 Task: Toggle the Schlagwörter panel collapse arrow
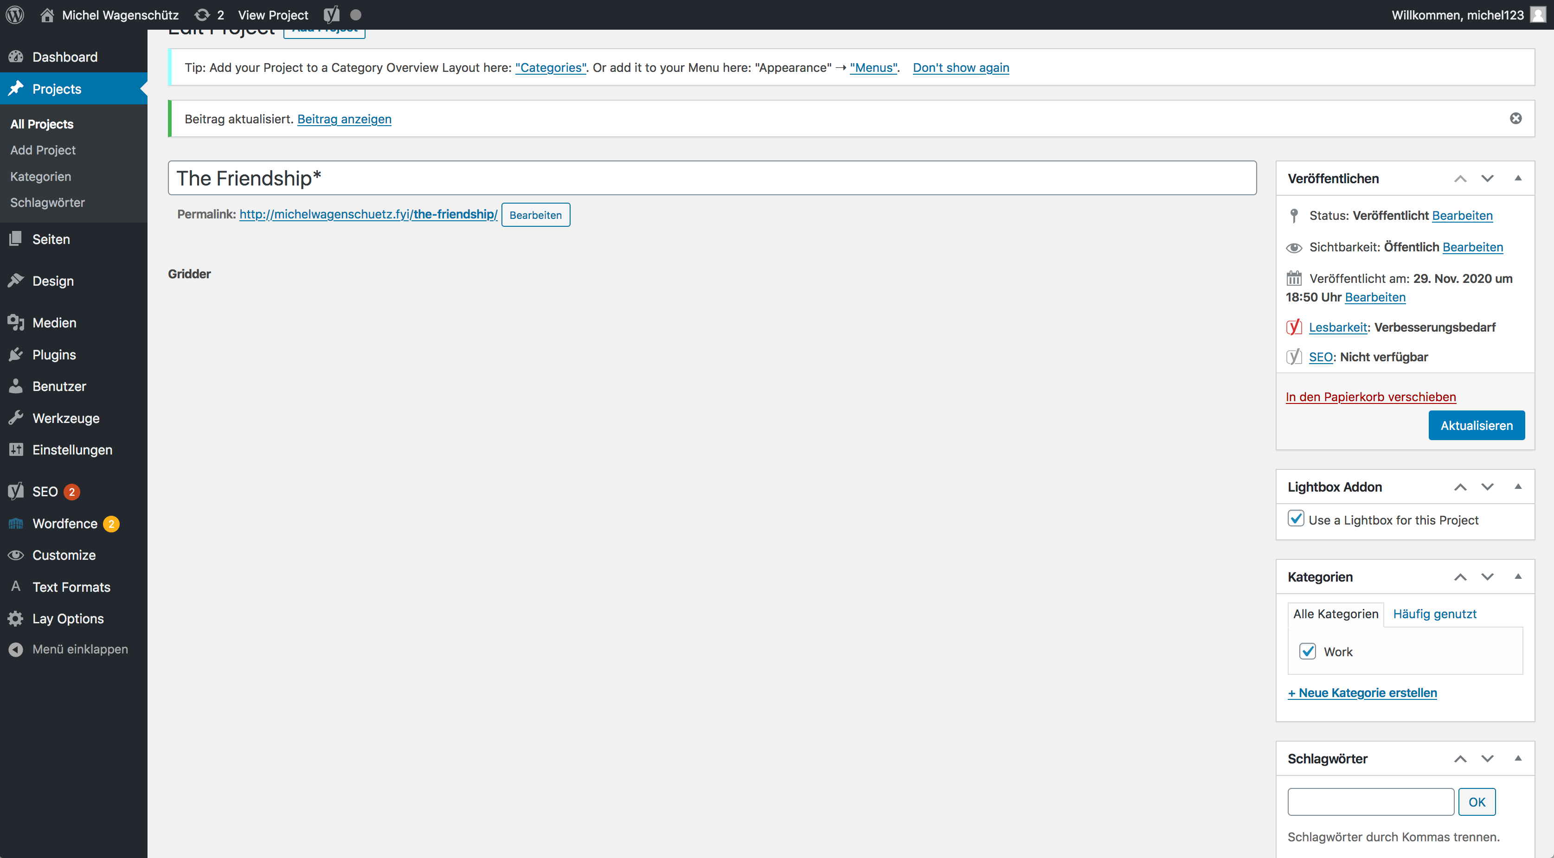click(x=1518, y=758)
